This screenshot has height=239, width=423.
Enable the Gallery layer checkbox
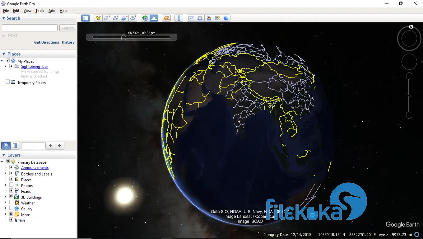(12, 208)
